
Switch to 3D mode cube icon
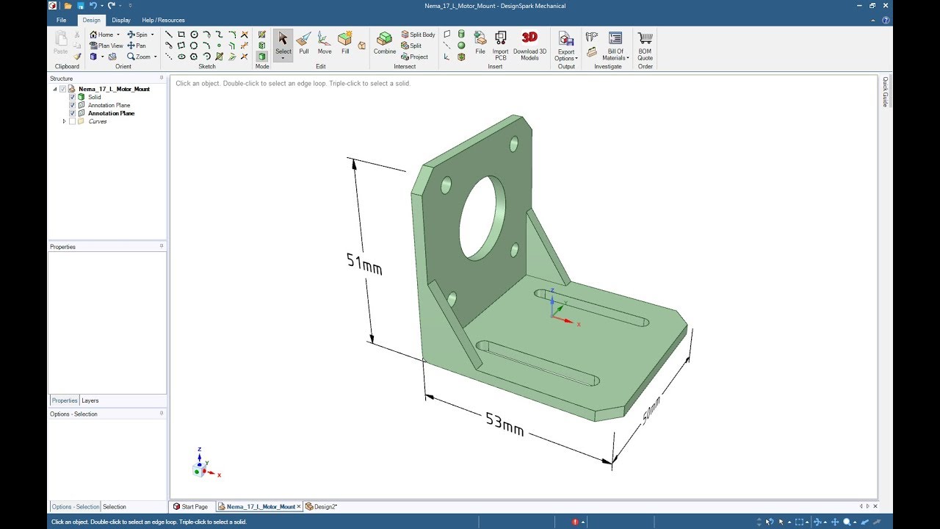pos(261,57)
